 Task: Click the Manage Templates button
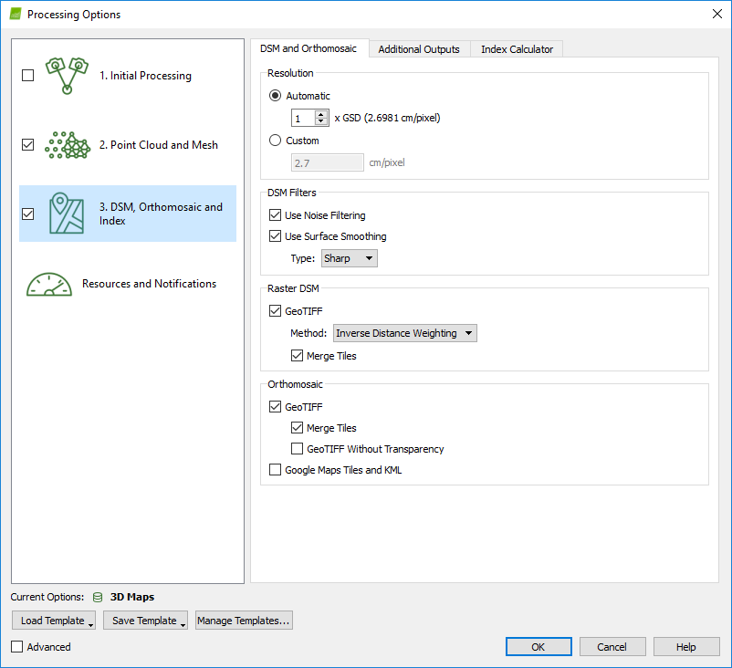click(244, 621)
